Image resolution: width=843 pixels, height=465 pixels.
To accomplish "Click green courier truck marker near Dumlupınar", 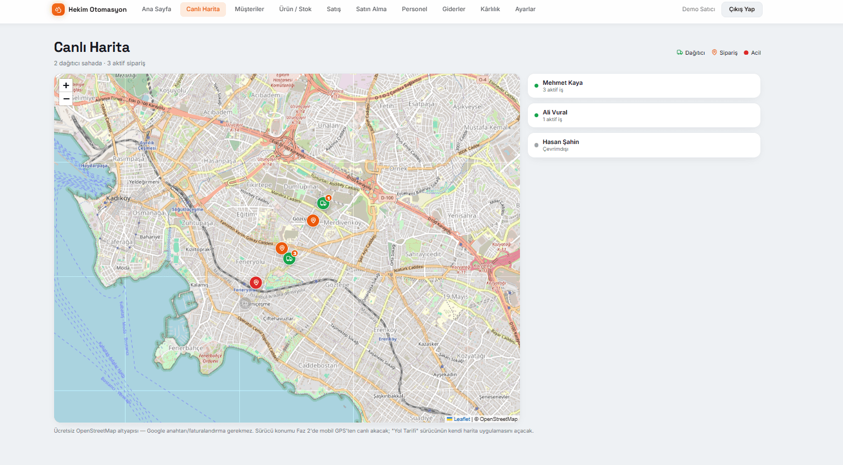I will [323, 203].
